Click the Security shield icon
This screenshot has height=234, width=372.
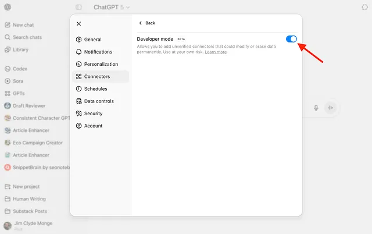pyautogui.click(x=79, y=114)
